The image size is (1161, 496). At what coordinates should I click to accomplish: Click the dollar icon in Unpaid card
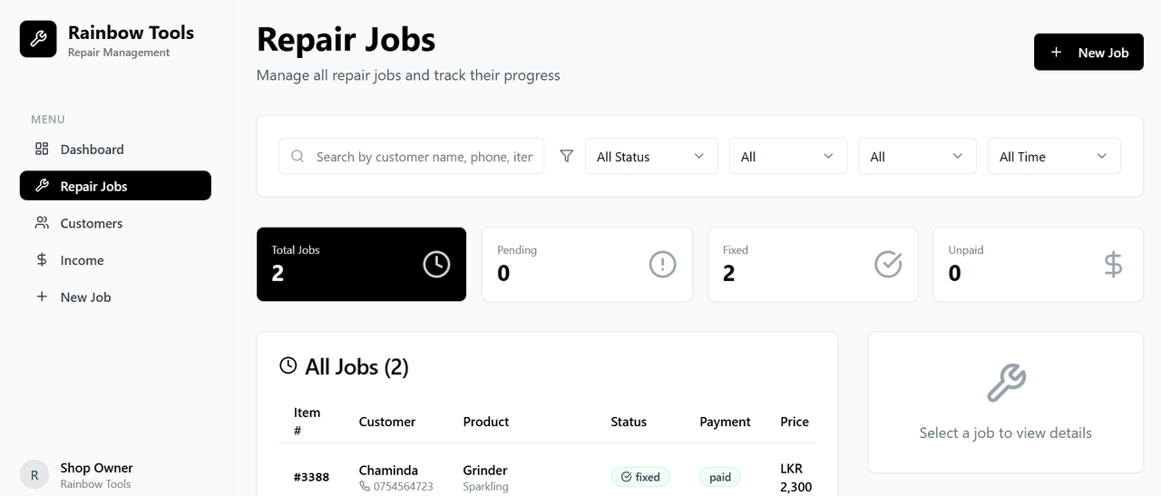click(1113, 264)
